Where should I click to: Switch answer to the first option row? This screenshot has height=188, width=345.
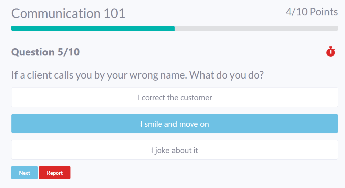click(x=175, y=98)
